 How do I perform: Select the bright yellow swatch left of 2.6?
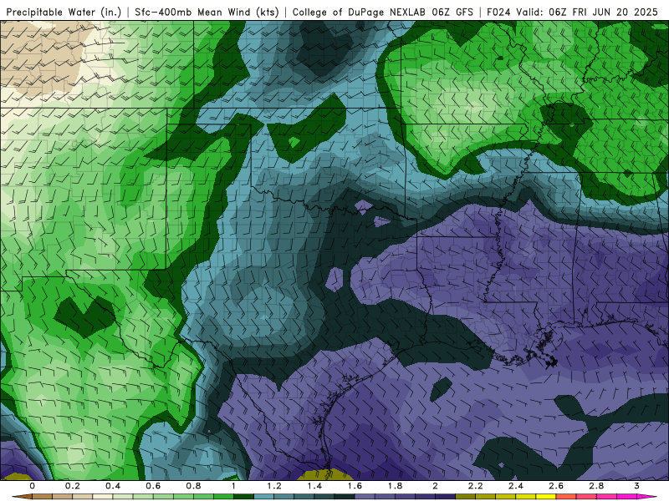point(546,496)
